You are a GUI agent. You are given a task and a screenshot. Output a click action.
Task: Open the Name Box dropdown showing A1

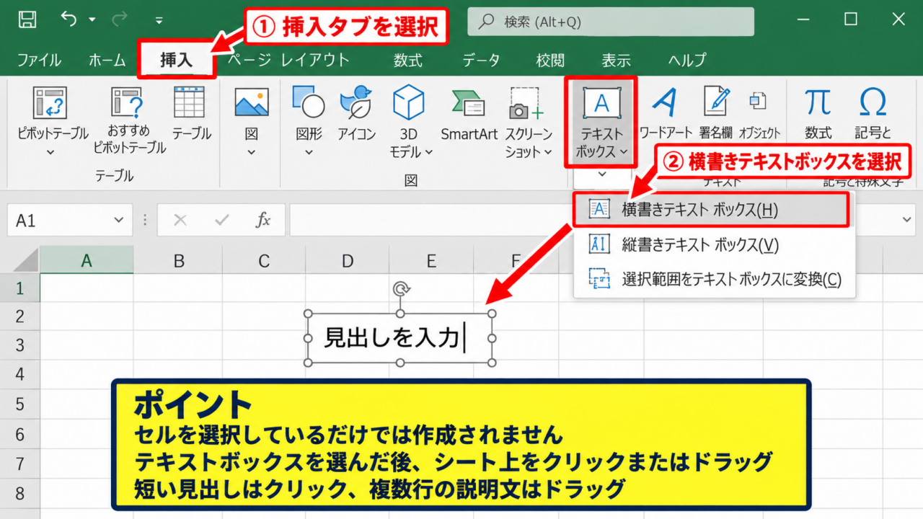click(118, 221)
